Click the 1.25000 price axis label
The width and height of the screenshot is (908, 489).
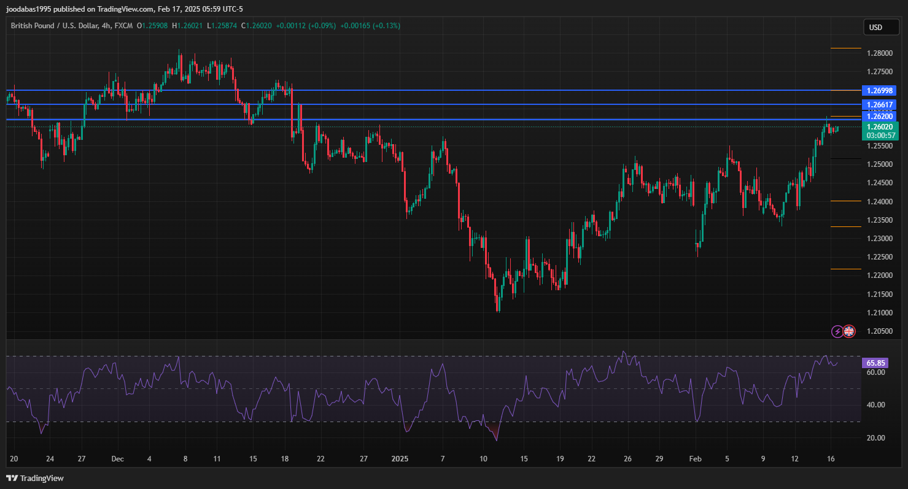879,164
